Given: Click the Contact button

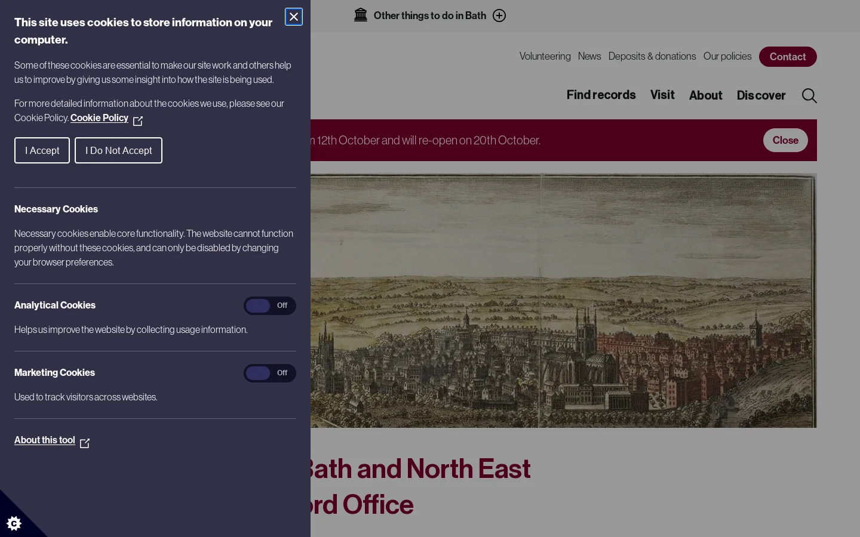Looking at the screenshot, I should tap(788, 57).
